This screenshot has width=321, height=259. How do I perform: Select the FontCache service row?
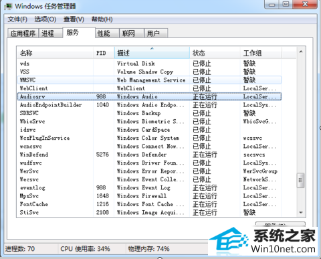(149, 204)
